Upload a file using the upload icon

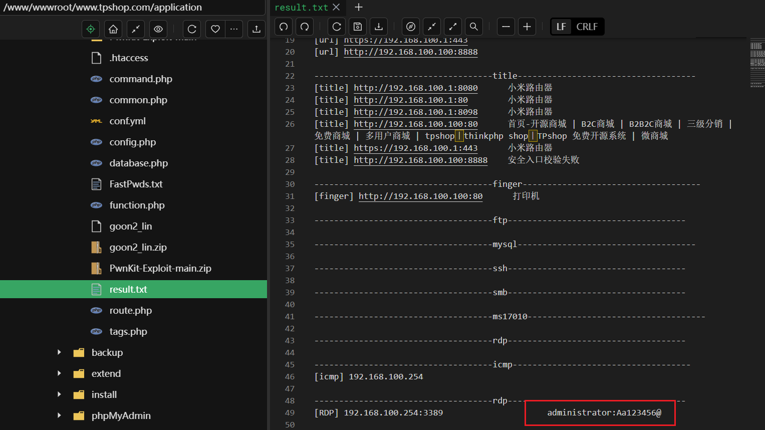[x=257, y=29]
